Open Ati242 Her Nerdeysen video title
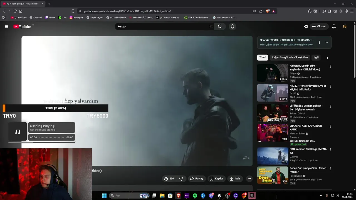Screen dimensions: 356x200 pos(308,87)
